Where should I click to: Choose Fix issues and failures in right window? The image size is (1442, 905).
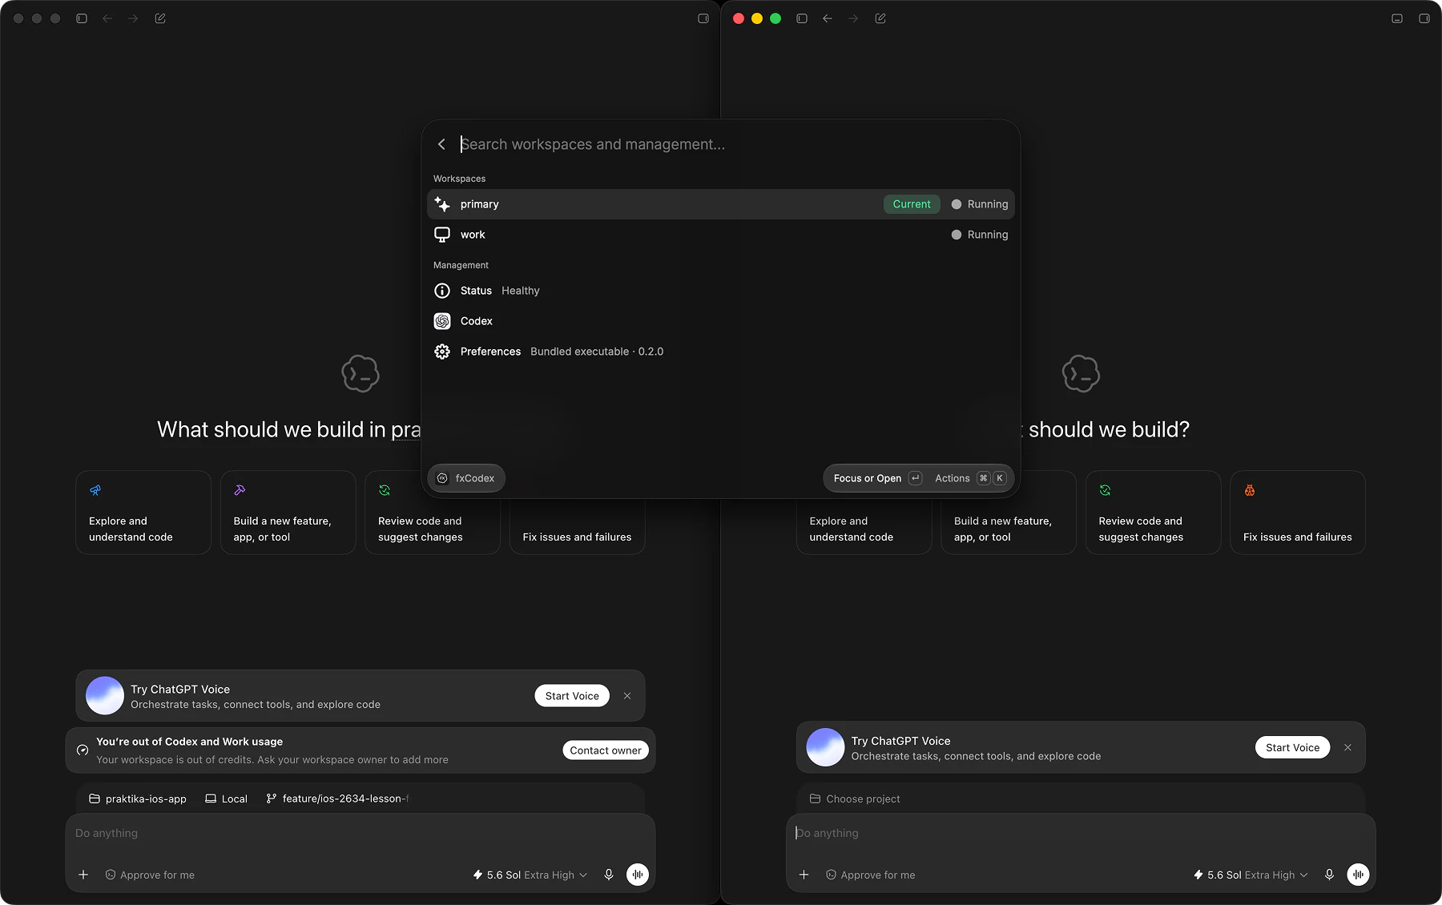pos(1298,513)
